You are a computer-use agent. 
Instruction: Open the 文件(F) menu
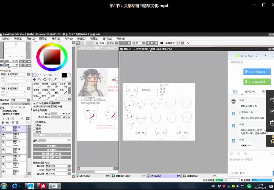click(5, 39)
